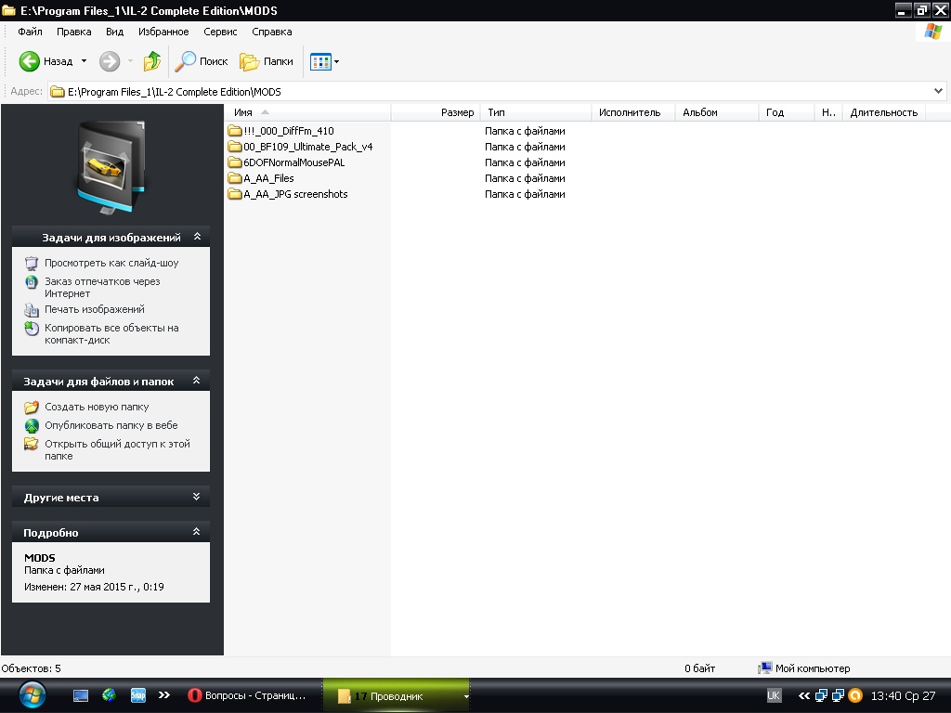Select the A_AA_JPG screenshots folder icon

[x=235, y=194]
